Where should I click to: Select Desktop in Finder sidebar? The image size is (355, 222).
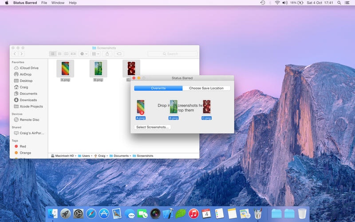click(23, 81)
